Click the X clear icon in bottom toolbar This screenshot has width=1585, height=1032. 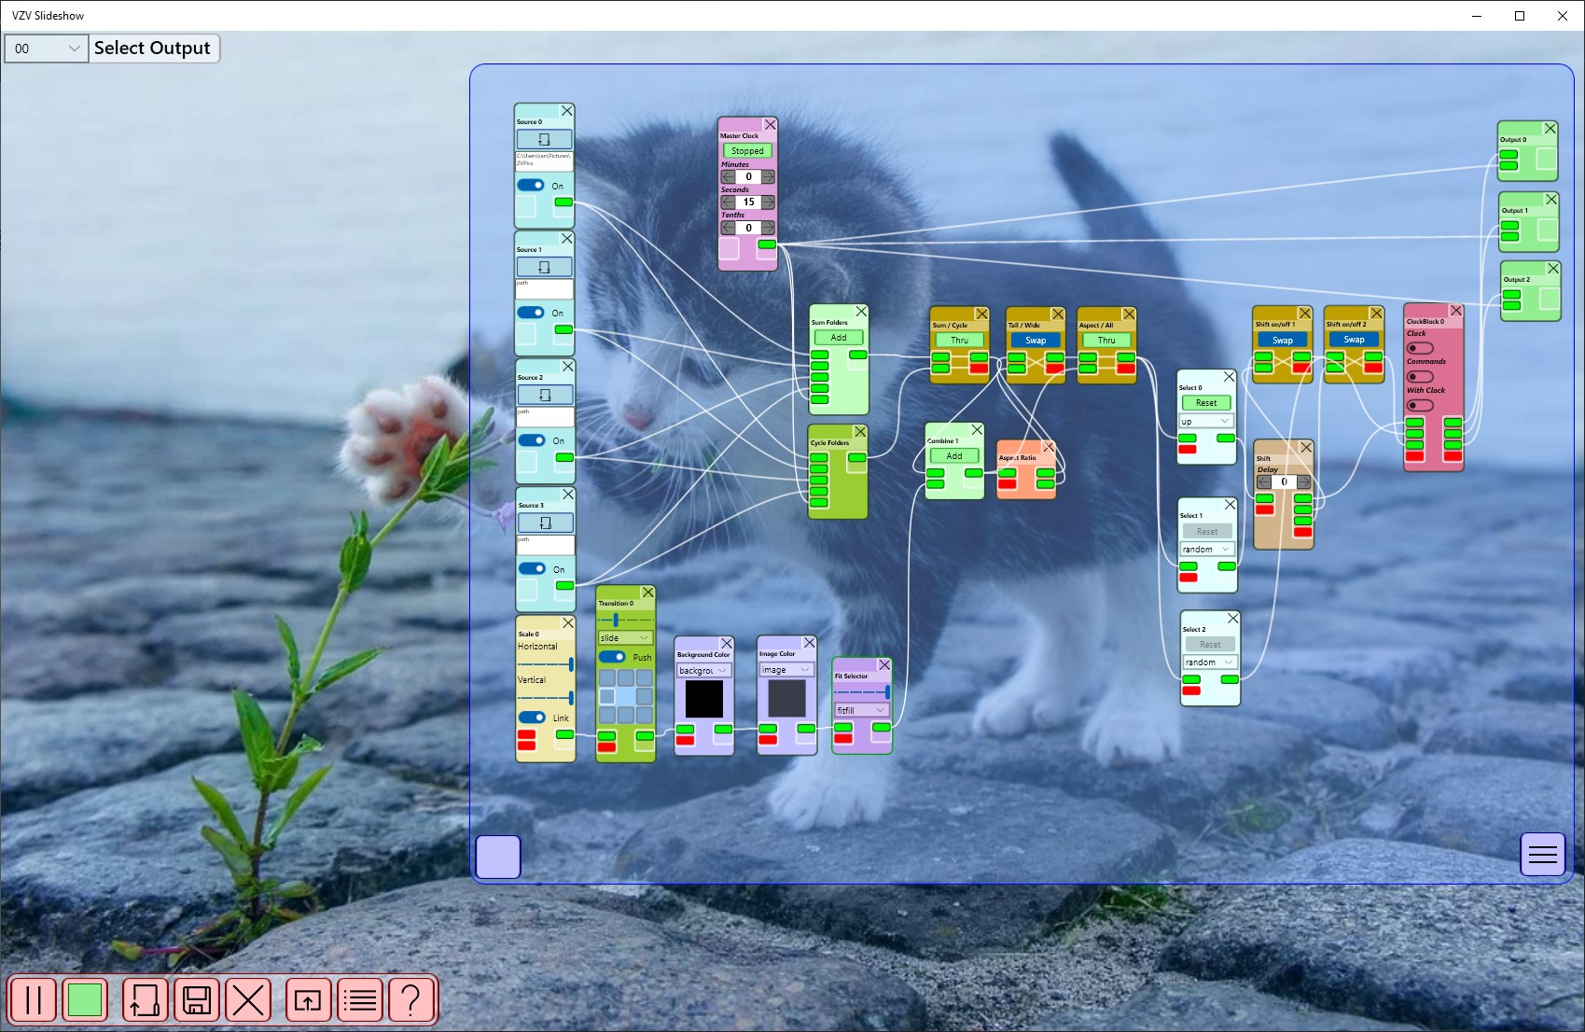point(247,1000)
